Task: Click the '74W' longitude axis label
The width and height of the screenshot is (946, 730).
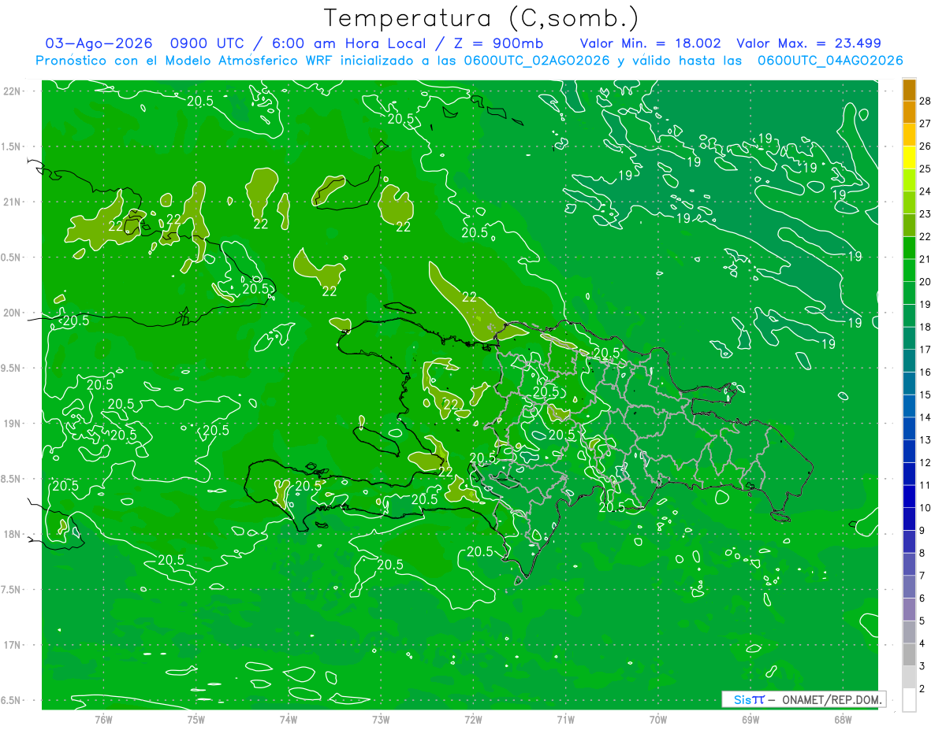Action: pos(289,719)
